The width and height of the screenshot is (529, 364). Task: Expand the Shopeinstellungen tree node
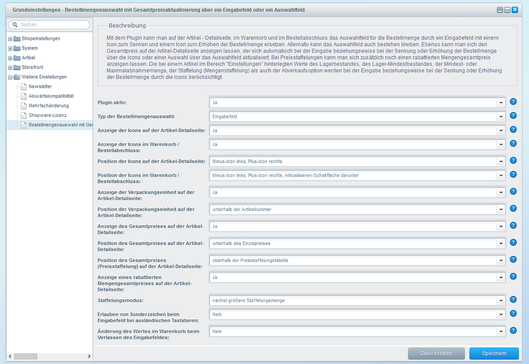click(x=10, y=39)
